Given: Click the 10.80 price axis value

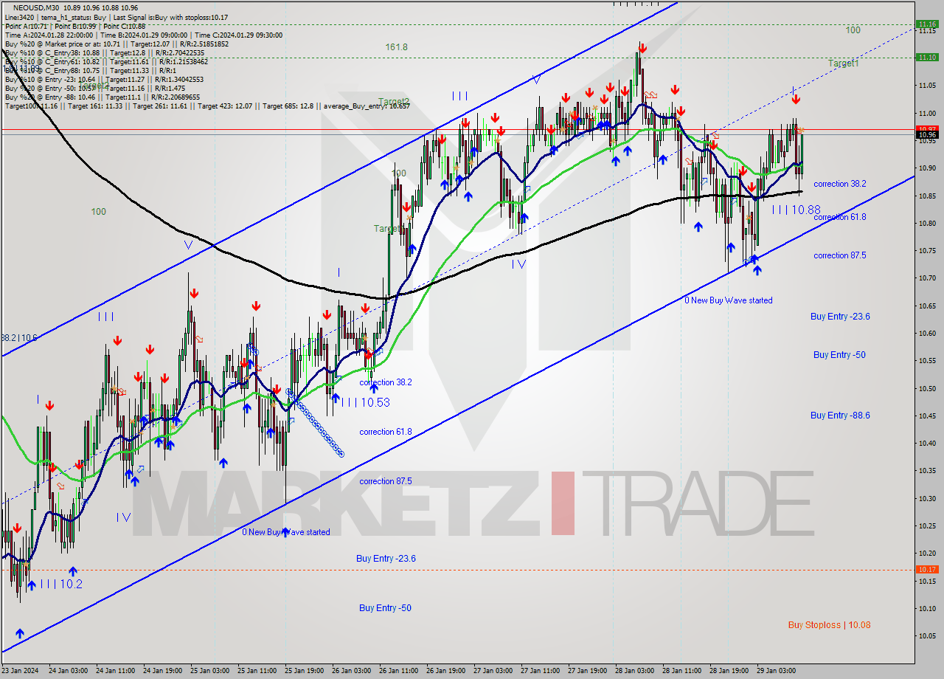Looking at the screenshot, I should point(927,223).
